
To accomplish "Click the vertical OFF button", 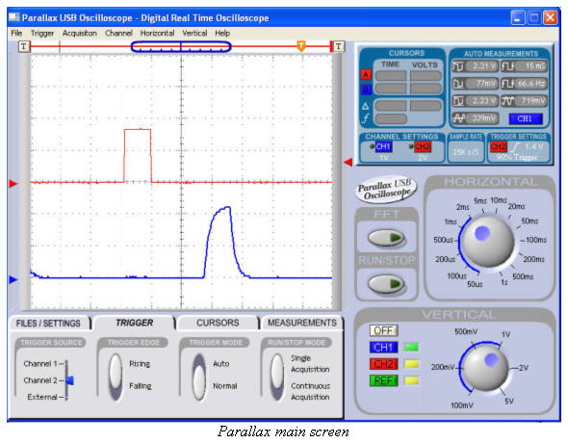I will [383, 330].
